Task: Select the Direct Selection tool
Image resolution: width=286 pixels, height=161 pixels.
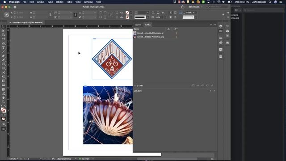Action: tap(3, 31)
